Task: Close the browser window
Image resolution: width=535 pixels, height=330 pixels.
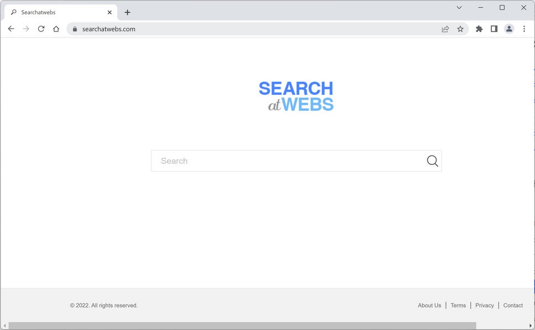Action: [523, 8]
